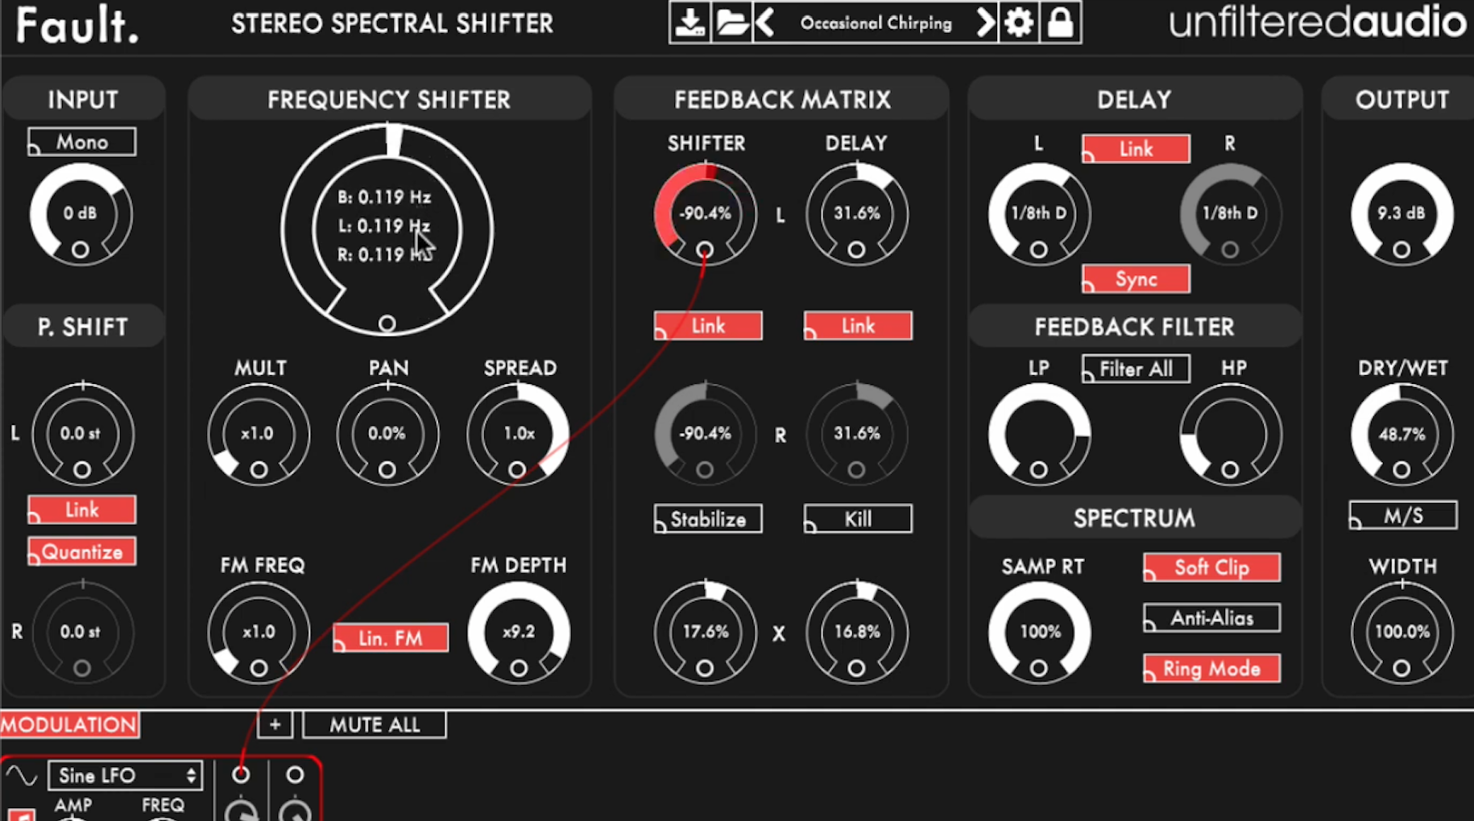The image size is (1474, 821).
Task: Click the Delay feedback L 31.6% knob
Action: click(856, 214)
